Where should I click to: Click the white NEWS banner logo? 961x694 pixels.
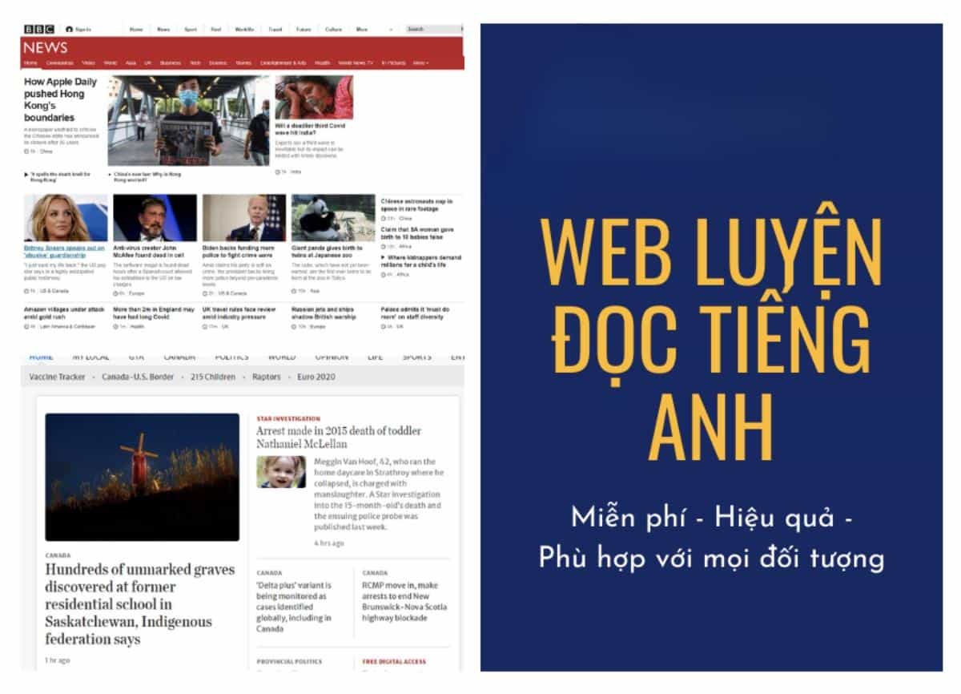[x=46, y=47]
